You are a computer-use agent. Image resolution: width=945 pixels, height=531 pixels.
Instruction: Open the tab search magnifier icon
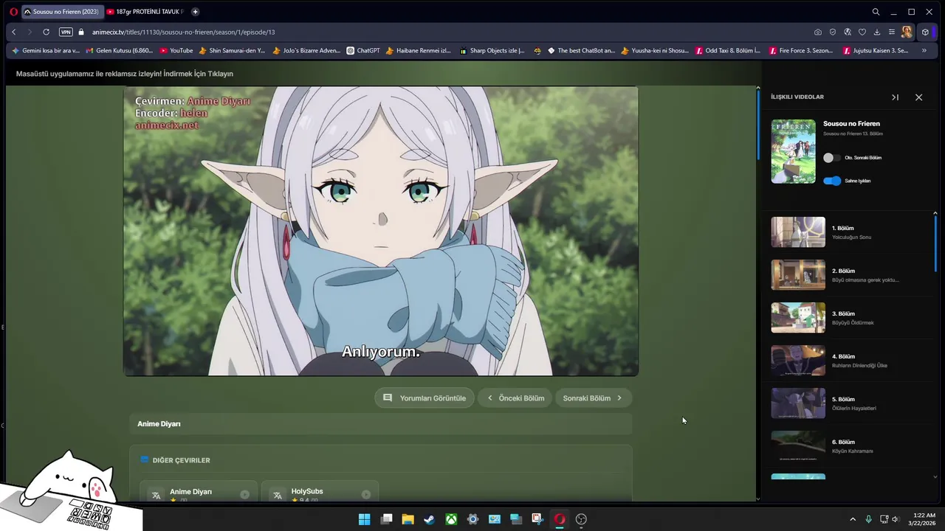coord(876,12)
